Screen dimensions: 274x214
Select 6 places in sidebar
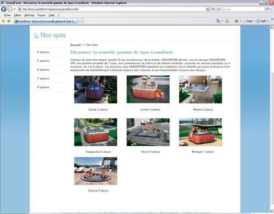click(x=43, y=70)
